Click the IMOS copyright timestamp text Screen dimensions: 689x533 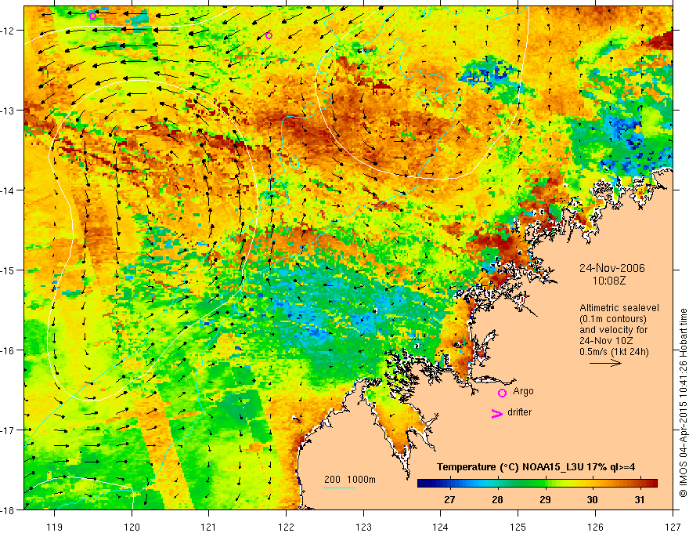(683, 402)
